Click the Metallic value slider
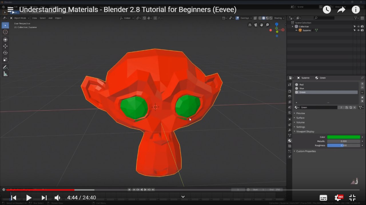Screen dimensions: 366x205 coord(343,141)
